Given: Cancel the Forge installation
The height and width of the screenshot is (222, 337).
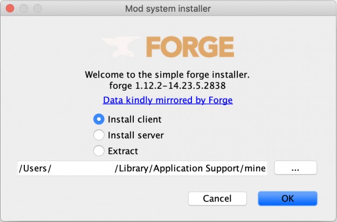Looking at the screenshot, I should pyautogui.click(x=217, y=198).
